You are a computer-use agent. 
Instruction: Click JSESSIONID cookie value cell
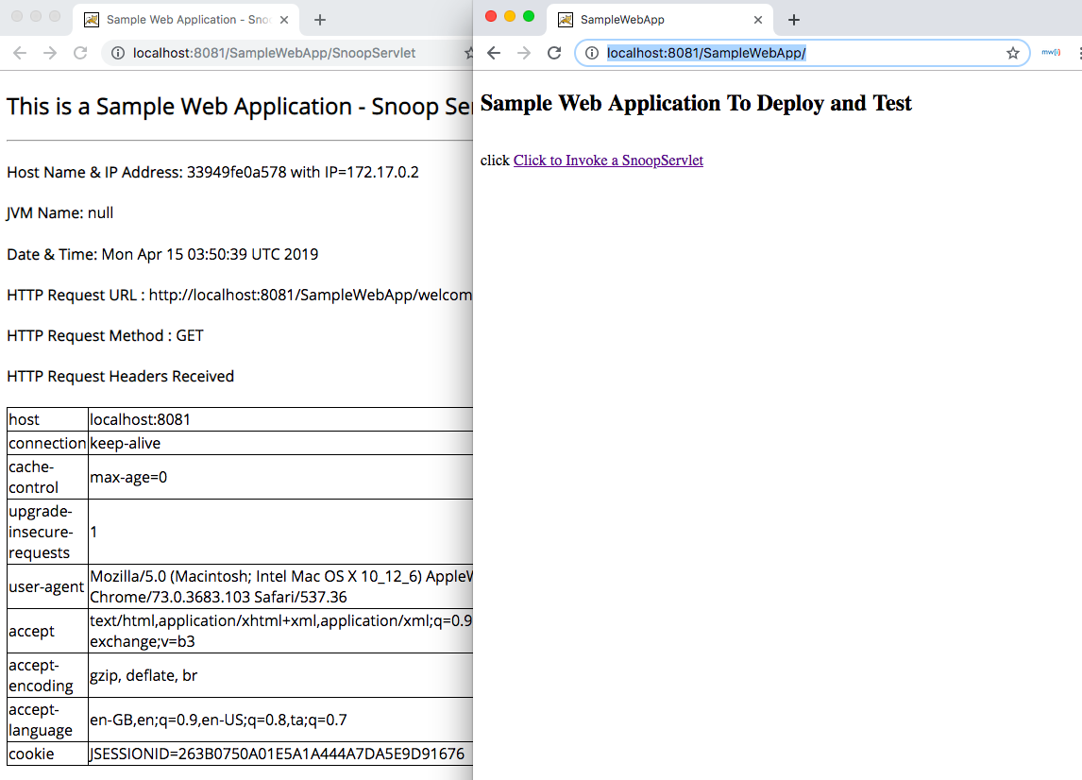[x=280, y=754]
